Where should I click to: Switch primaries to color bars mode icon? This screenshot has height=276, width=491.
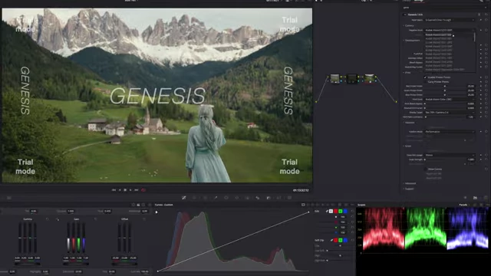(138, 205)
